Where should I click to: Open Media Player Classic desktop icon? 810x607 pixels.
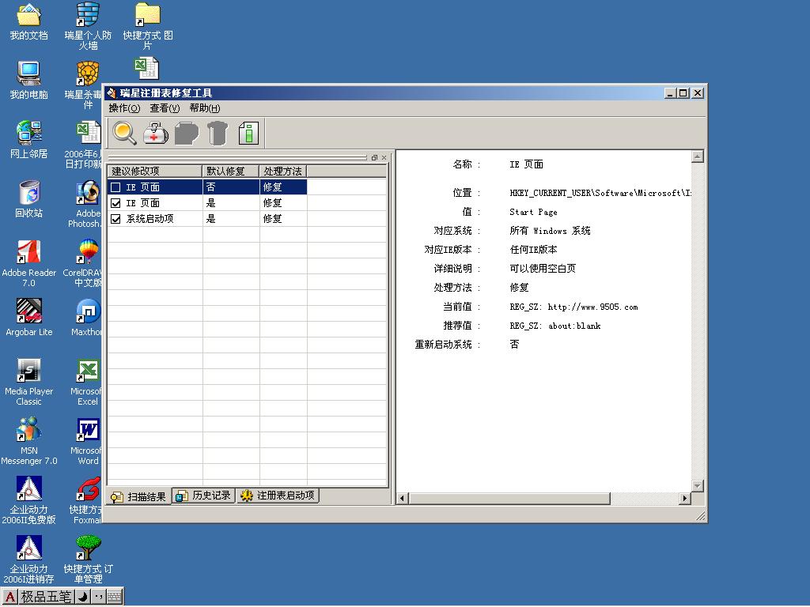(29, 382)
